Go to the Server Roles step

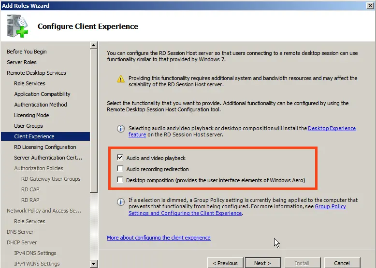(x=22, y=62)
